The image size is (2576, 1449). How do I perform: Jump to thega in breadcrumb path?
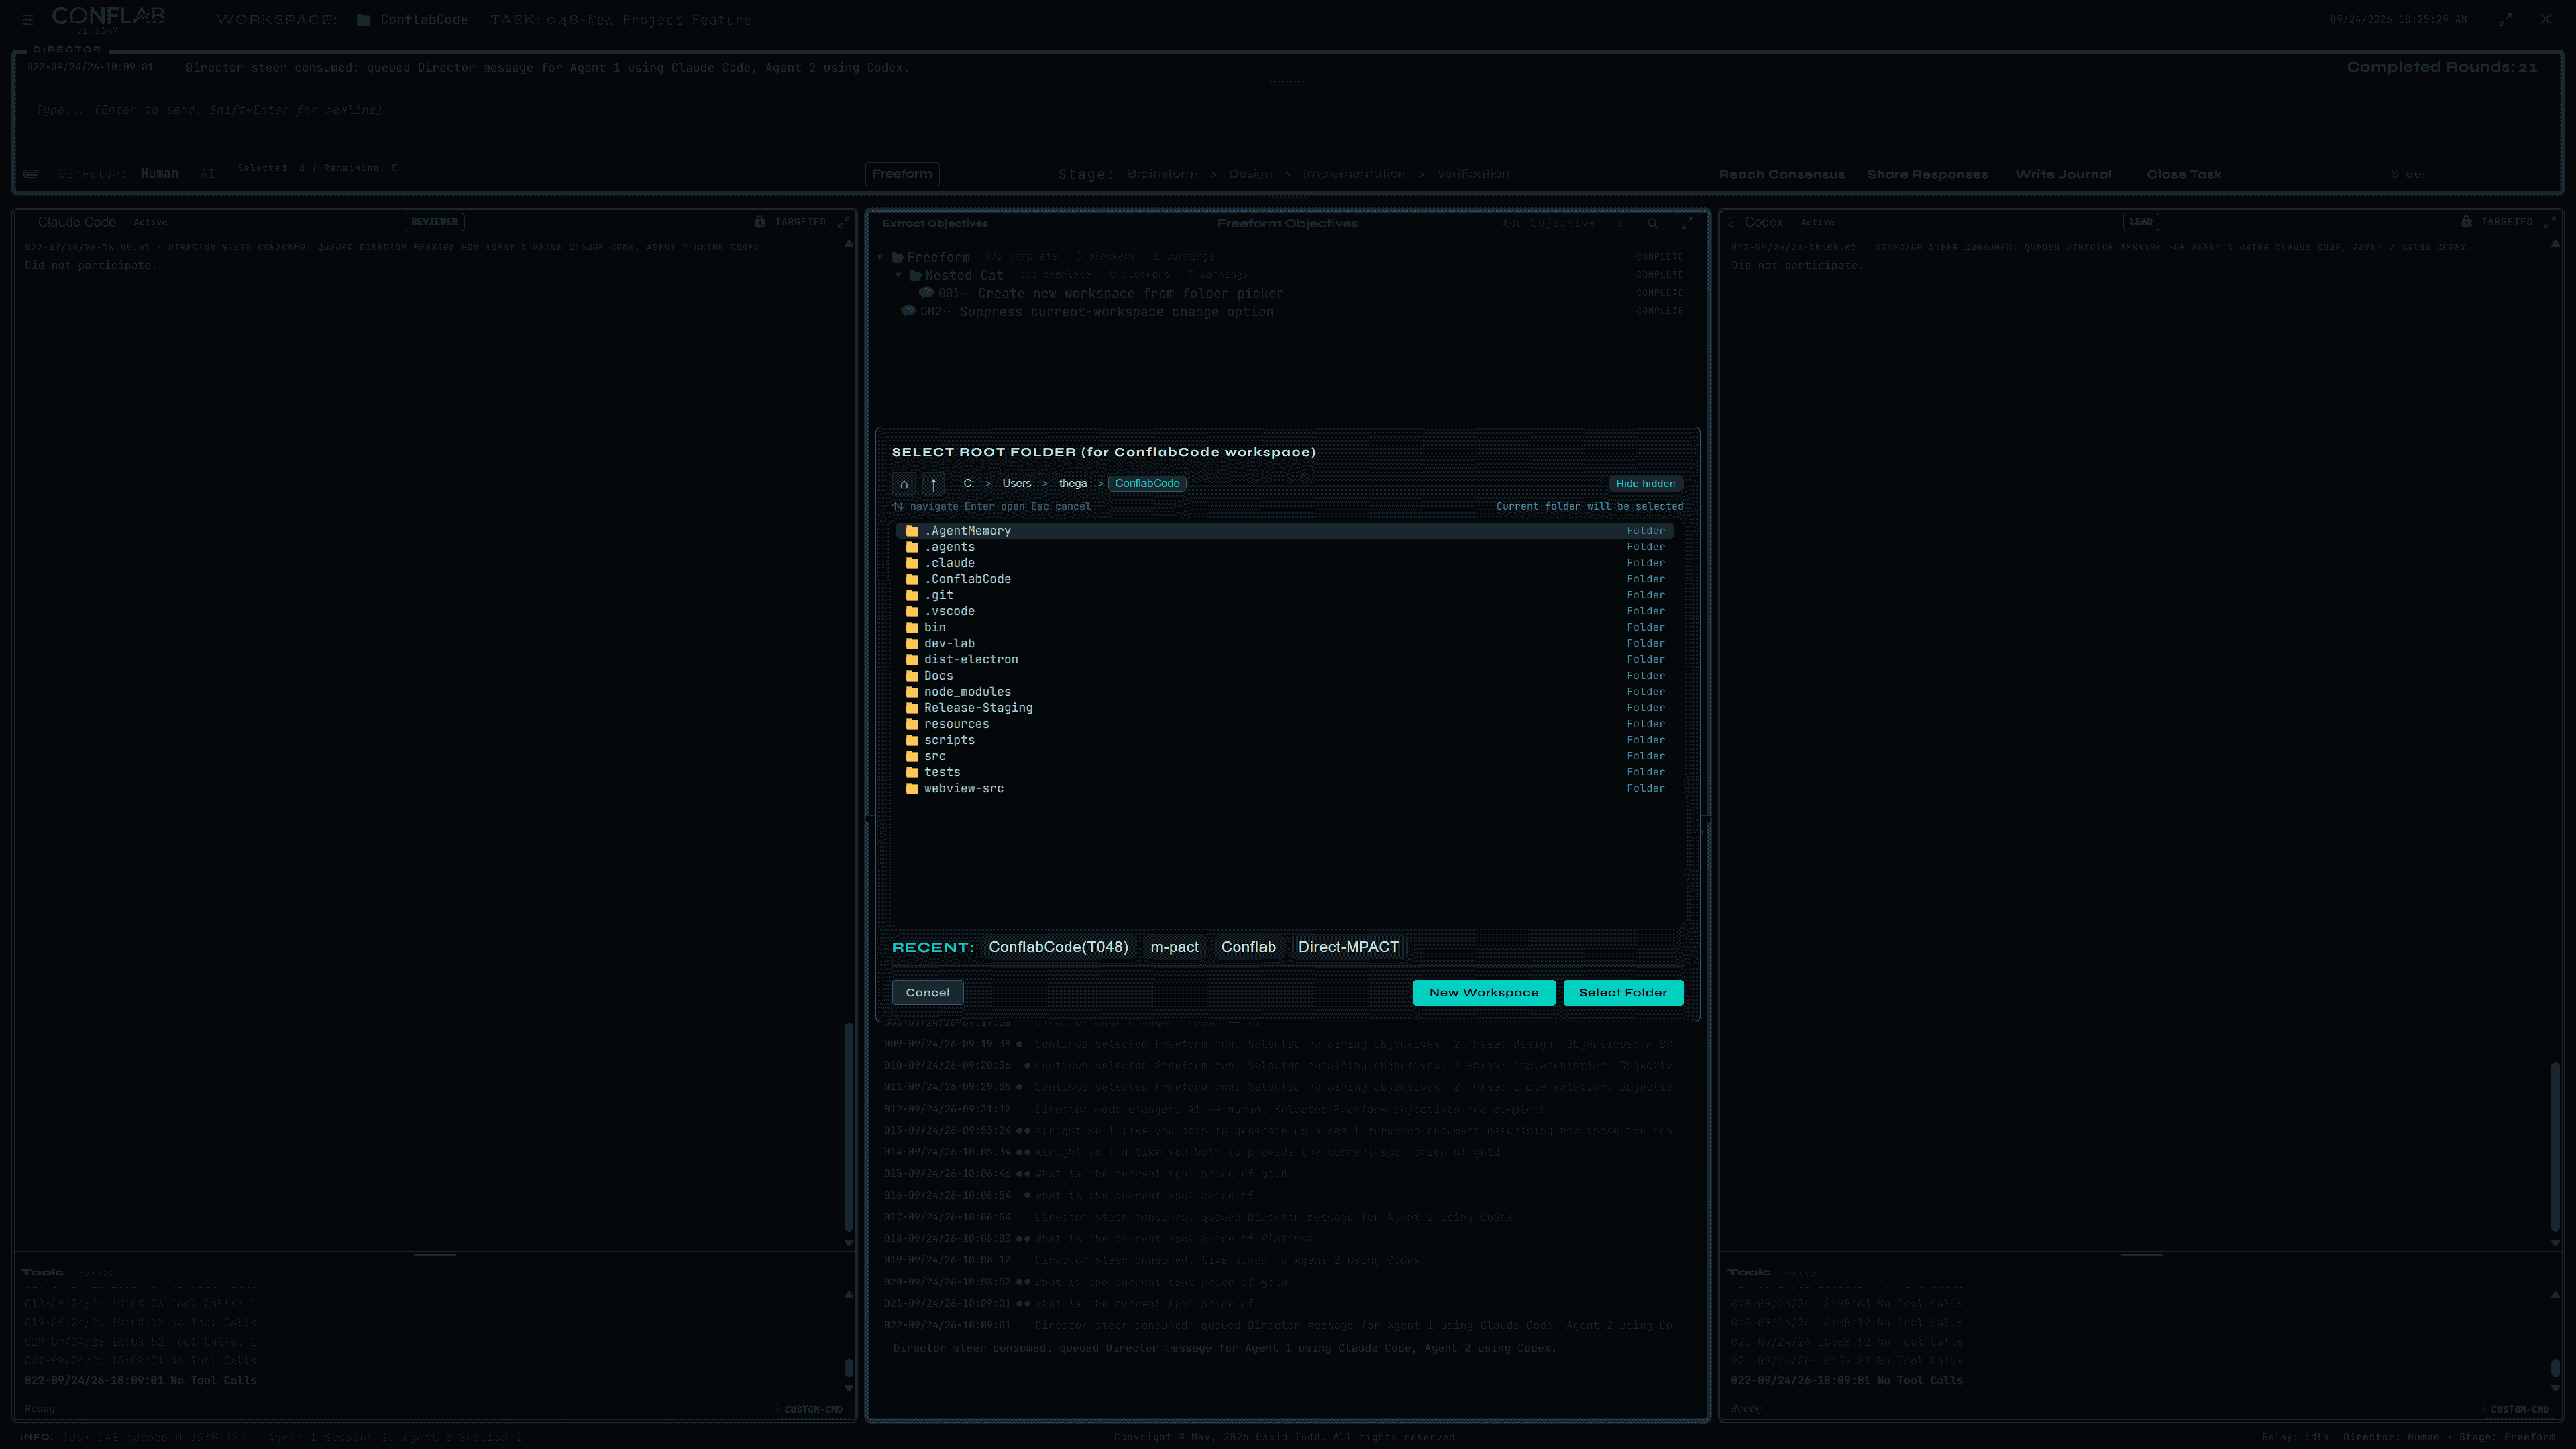click(x=1072, y=484)
